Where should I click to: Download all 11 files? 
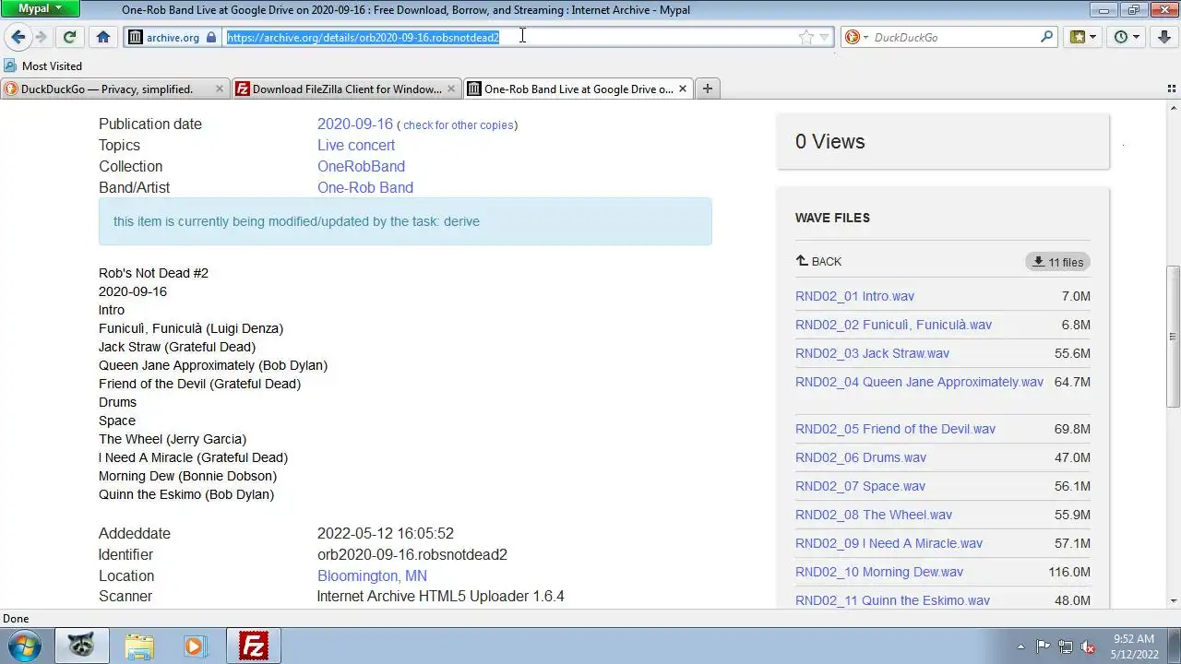[x=1057, y=262]
